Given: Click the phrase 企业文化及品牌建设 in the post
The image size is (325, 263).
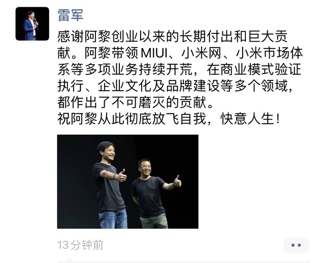Looking at the screenshot, I should point(158,86).
